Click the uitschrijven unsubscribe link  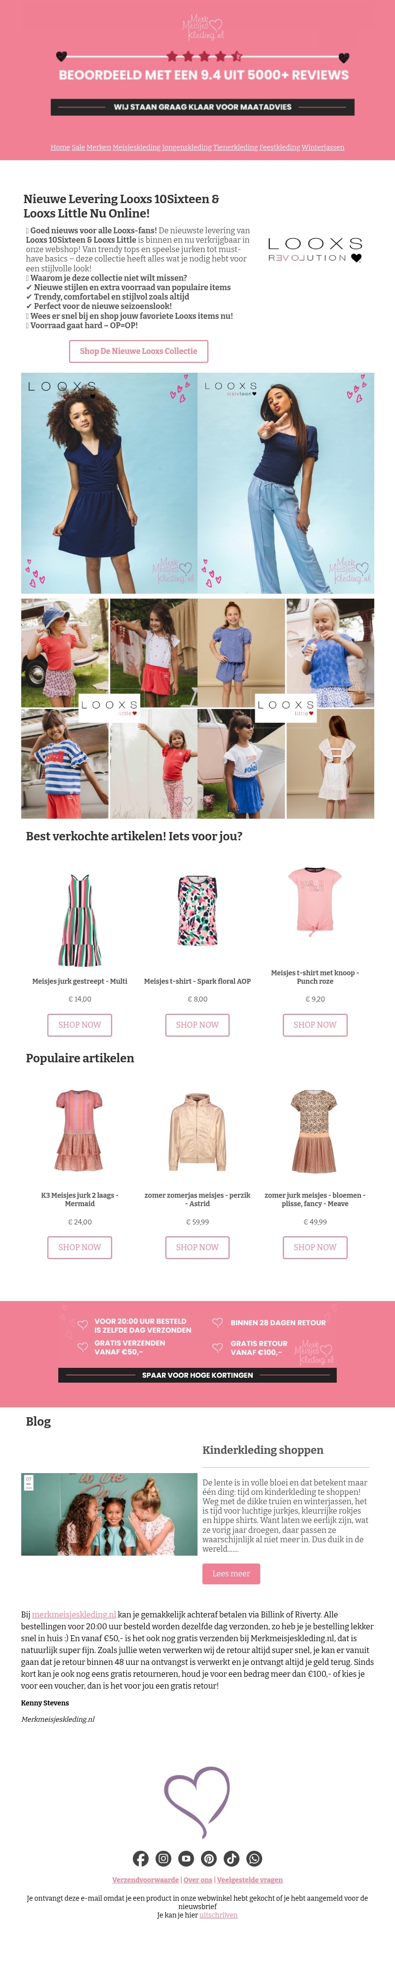pos(218,1915)
